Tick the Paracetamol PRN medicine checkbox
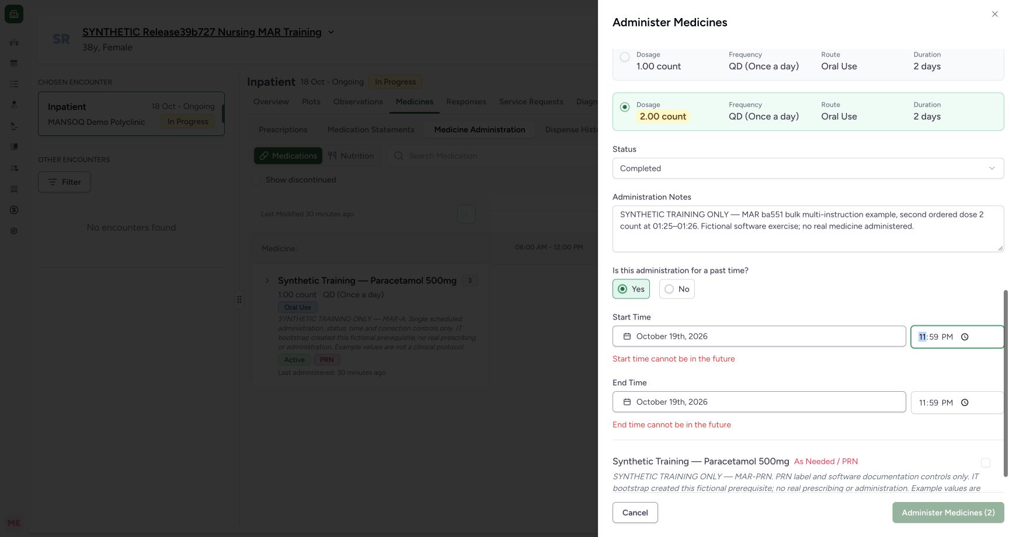 tap(986, 462)
